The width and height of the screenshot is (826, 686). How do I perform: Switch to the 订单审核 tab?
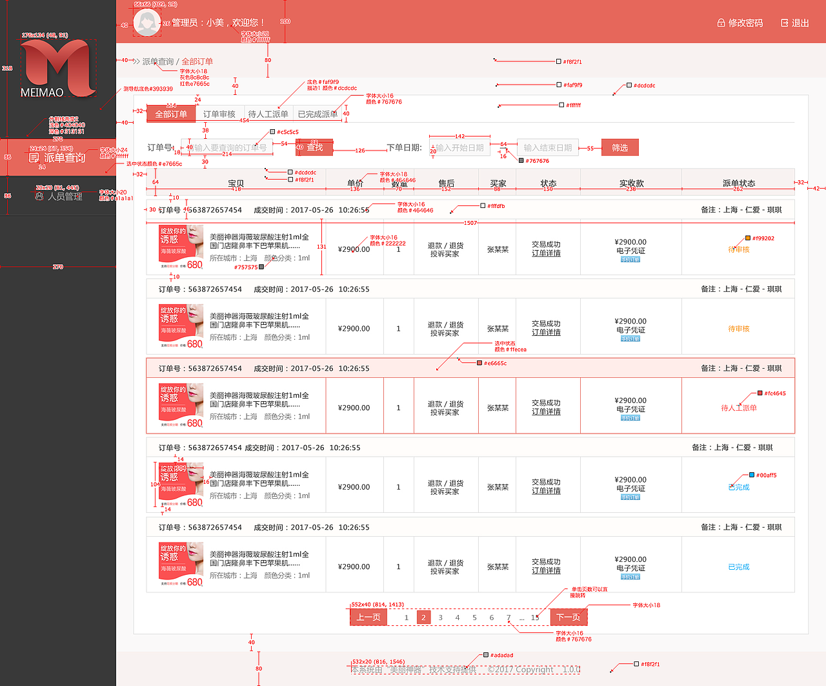tap(219, 113)
